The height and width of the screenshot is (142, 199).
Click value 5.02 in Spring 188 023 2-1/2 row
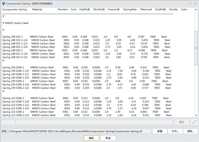(132, 57)
